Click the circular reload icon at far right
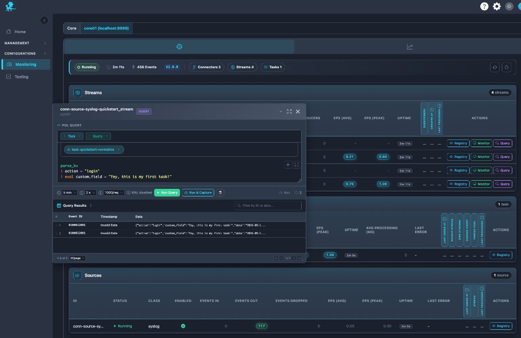Screen dimensions: 521x338 tap(506, 67)
